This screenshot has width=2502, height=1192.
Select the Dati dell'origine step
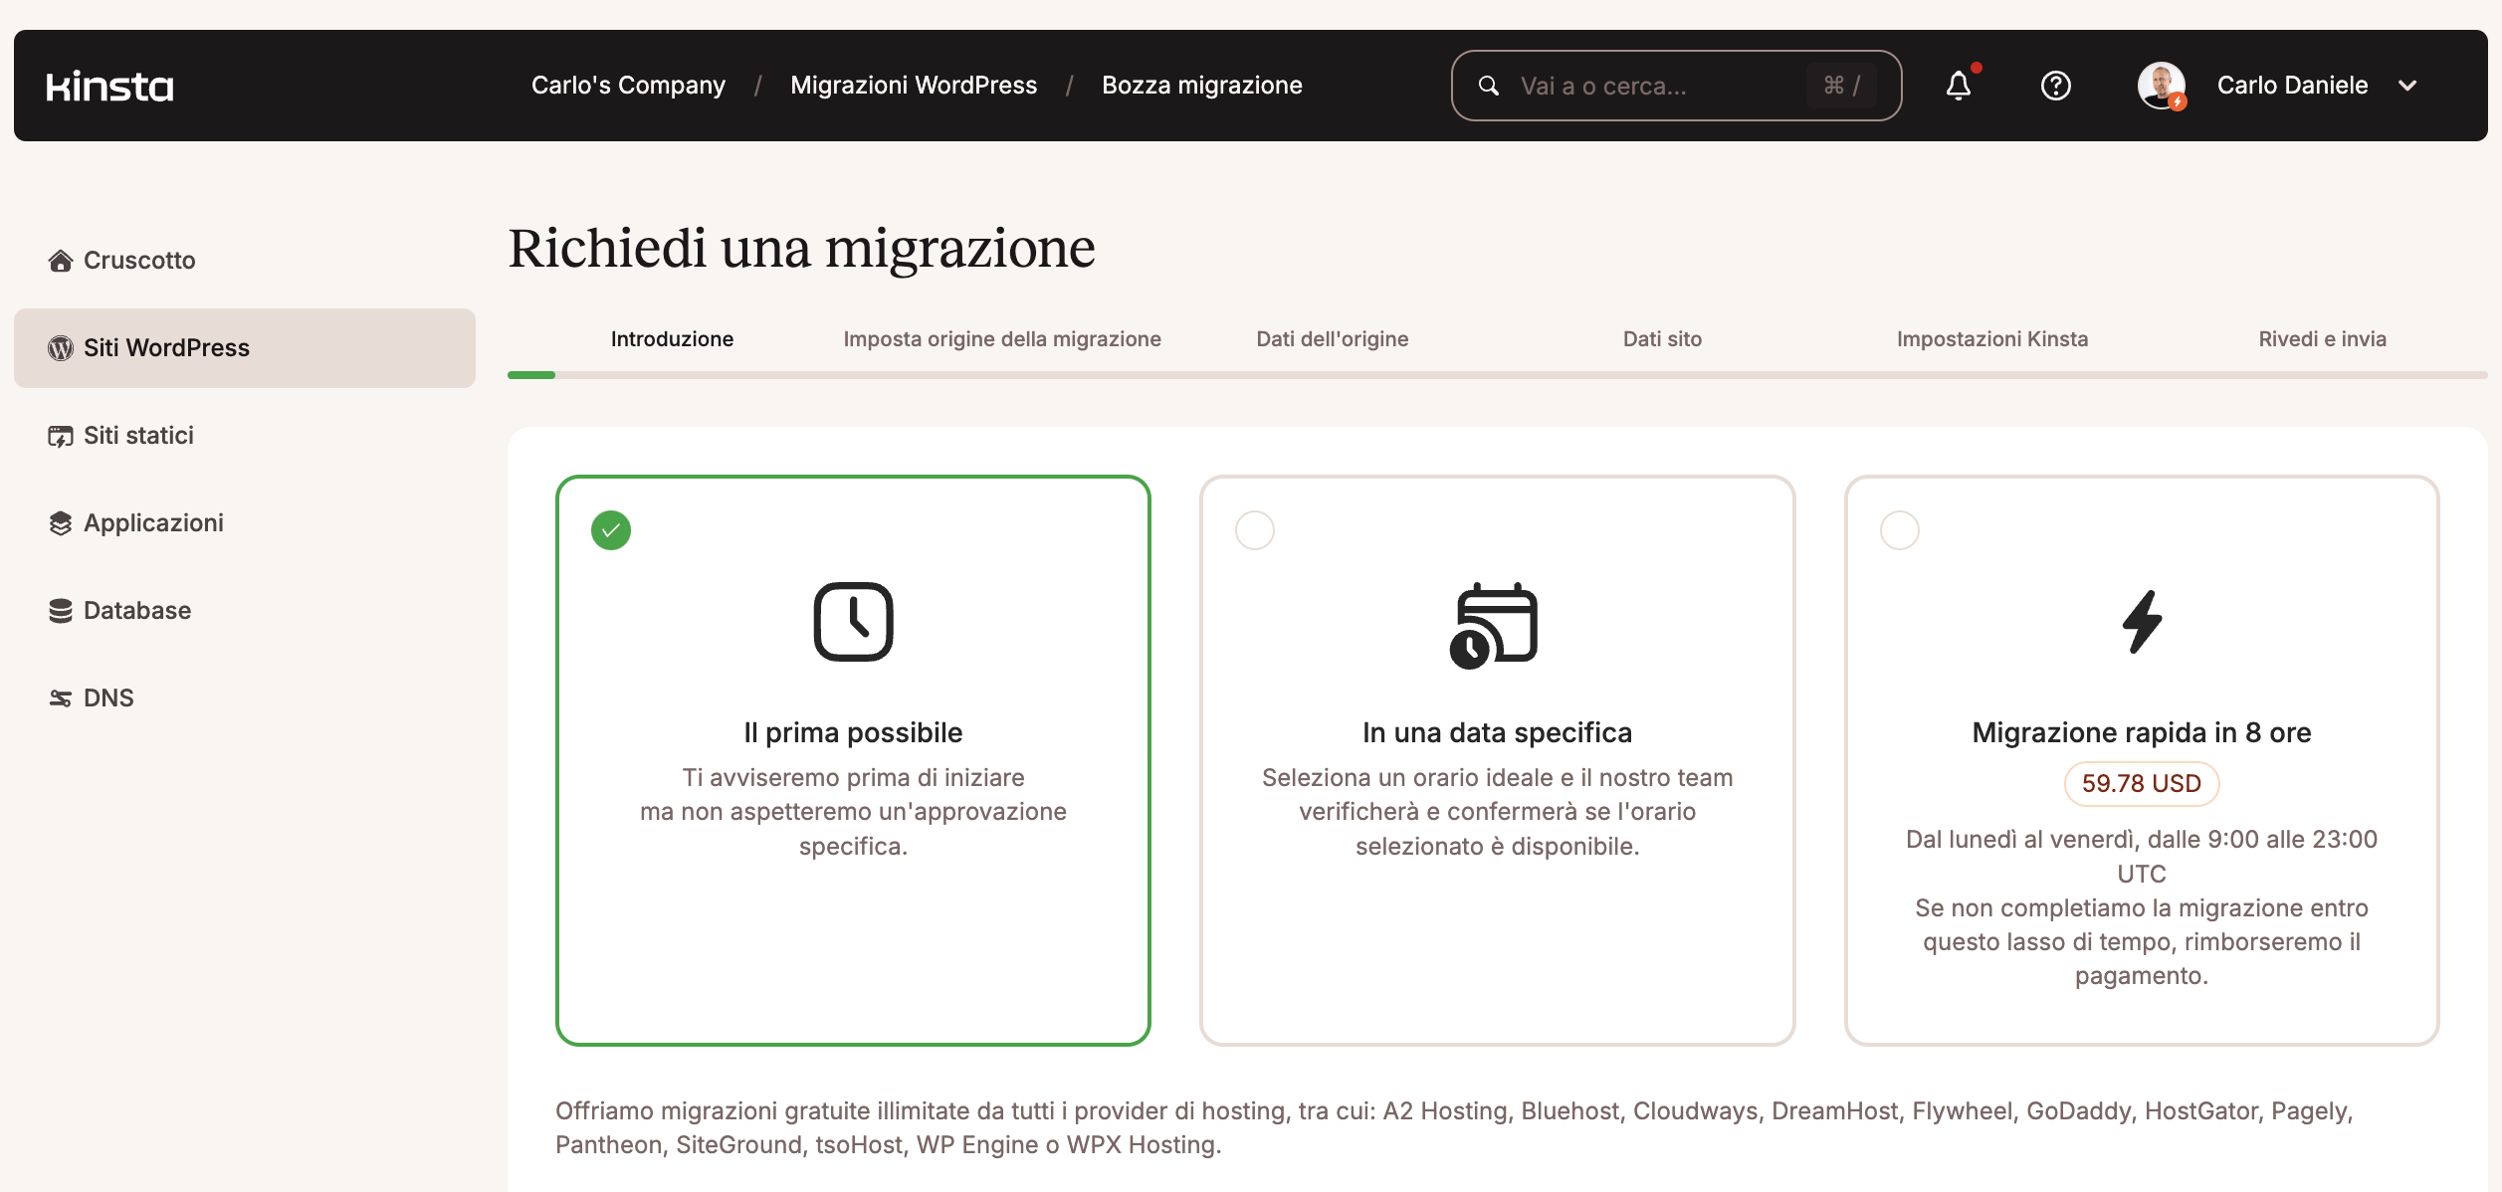click(x=1333, y=339)
